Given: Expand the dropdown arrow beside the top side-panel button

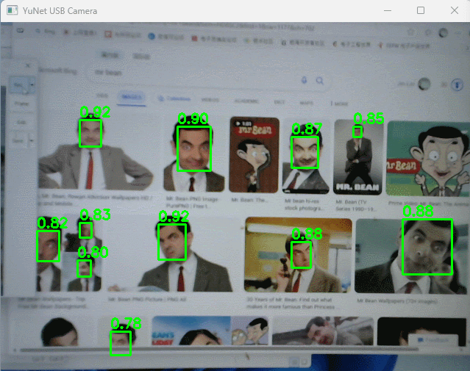Looking at the screenshot, I should (x=32, y=84).
